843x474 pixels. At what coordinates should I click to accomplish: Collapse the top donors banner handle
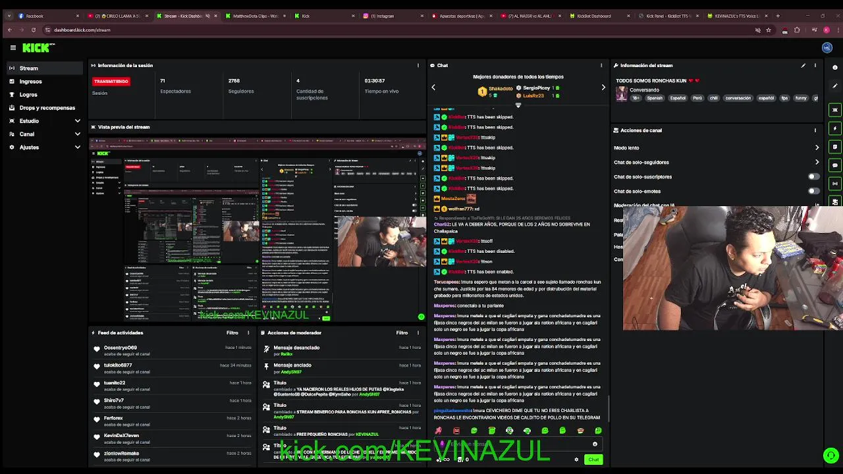518,105
